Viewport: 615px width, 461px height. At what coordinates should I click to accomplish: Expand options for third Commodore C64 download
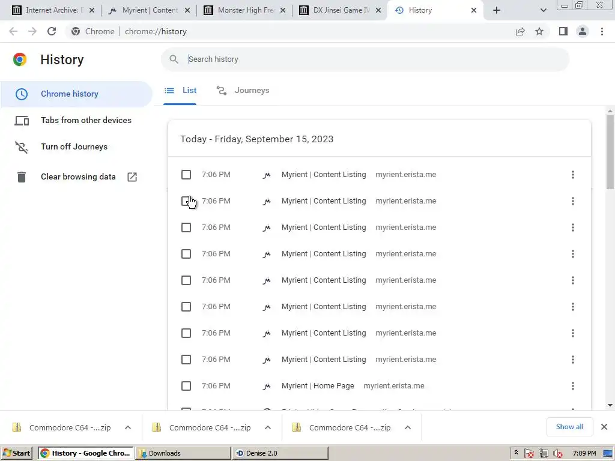(408, 427)
